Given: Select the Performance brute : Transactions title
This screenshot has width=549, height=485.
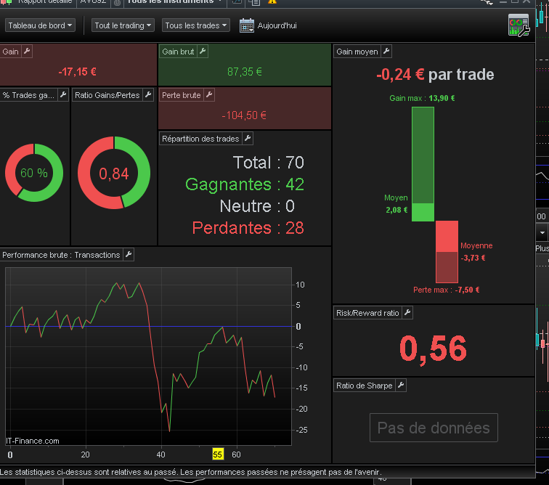Looking at the screenshot, I should click(61, 255).
